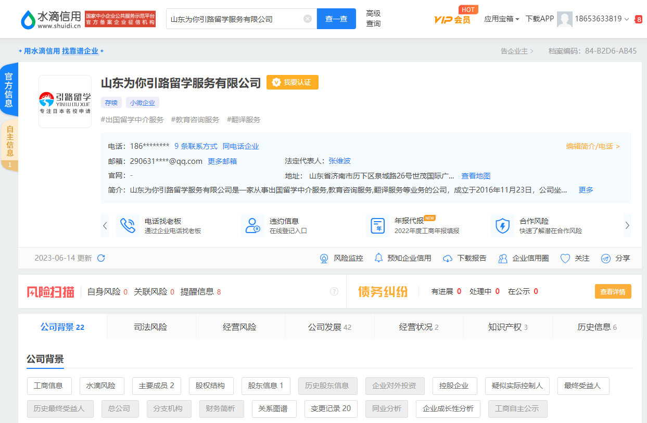Click the 小微企业 tag

[x=142, y=102]
